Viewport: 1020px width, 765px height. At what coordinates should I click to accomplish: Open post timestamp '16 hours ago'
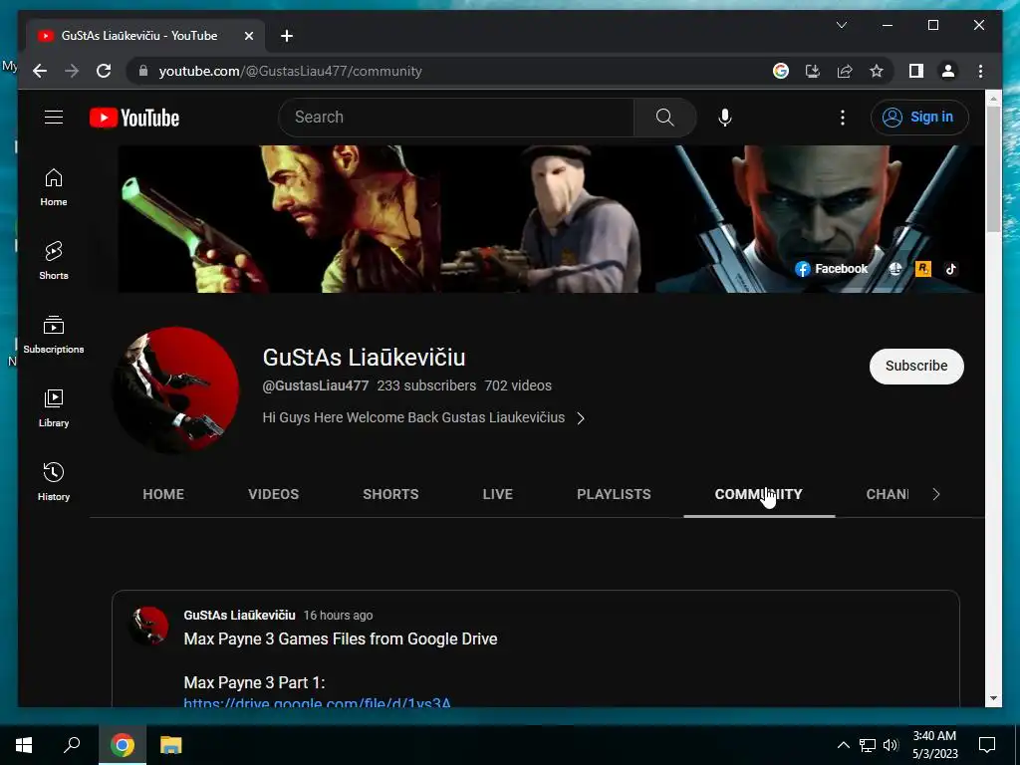[x=339, y=616]
